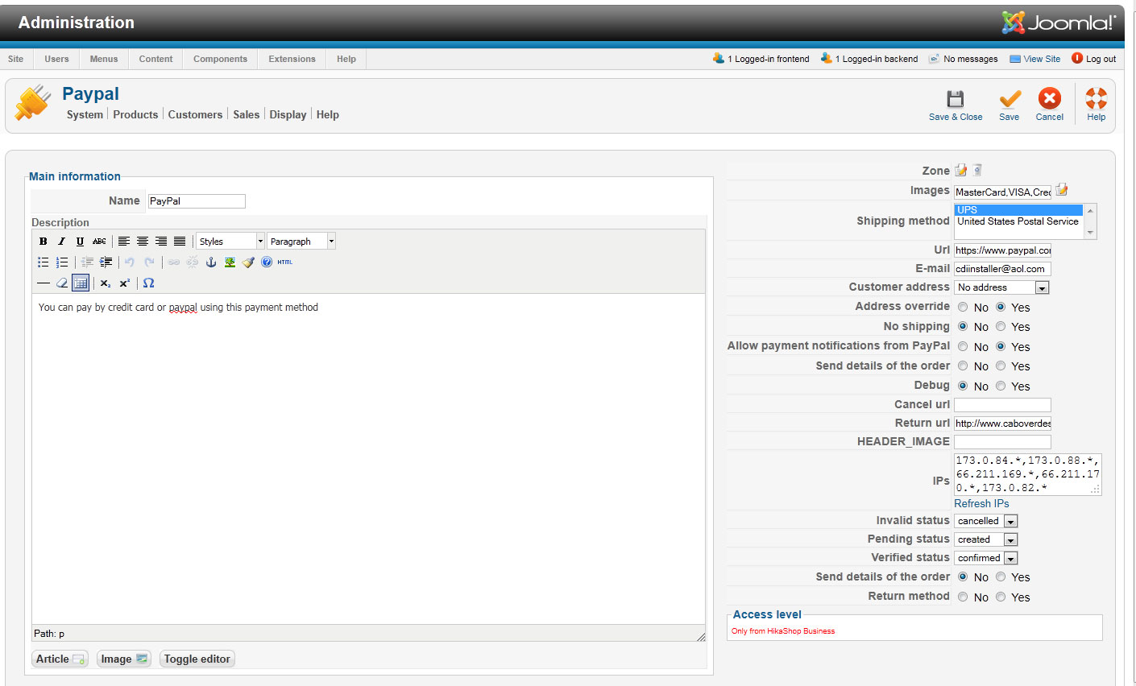Clean up messy code with the brush icon
This screenshot has height=686, width=1136.
(248, 262)
